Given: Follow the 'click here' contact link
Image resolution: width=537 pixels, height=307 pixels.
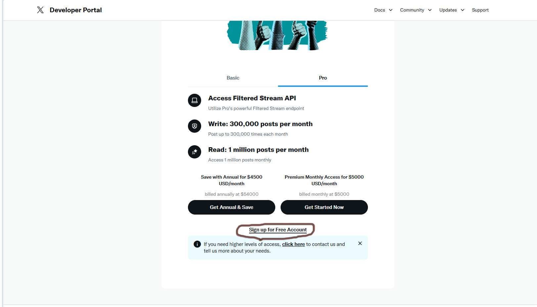Looking at the screenshot, I should (293, 244).
